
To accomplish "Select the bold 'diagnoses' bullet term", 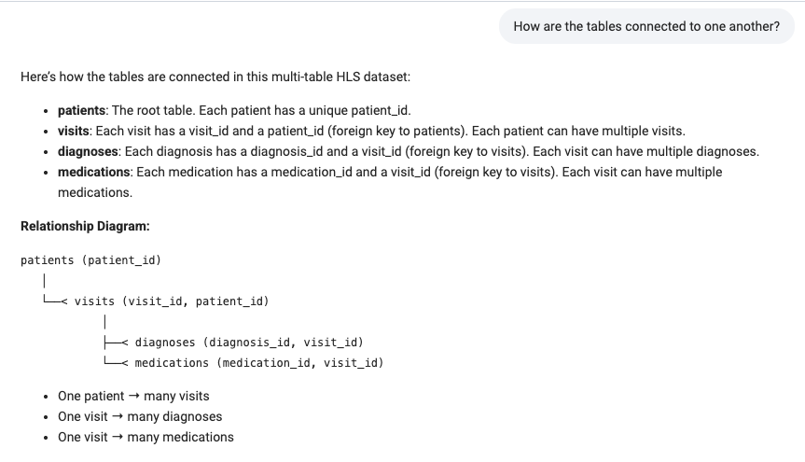I will pyautogui.click(x=88, y=151).
